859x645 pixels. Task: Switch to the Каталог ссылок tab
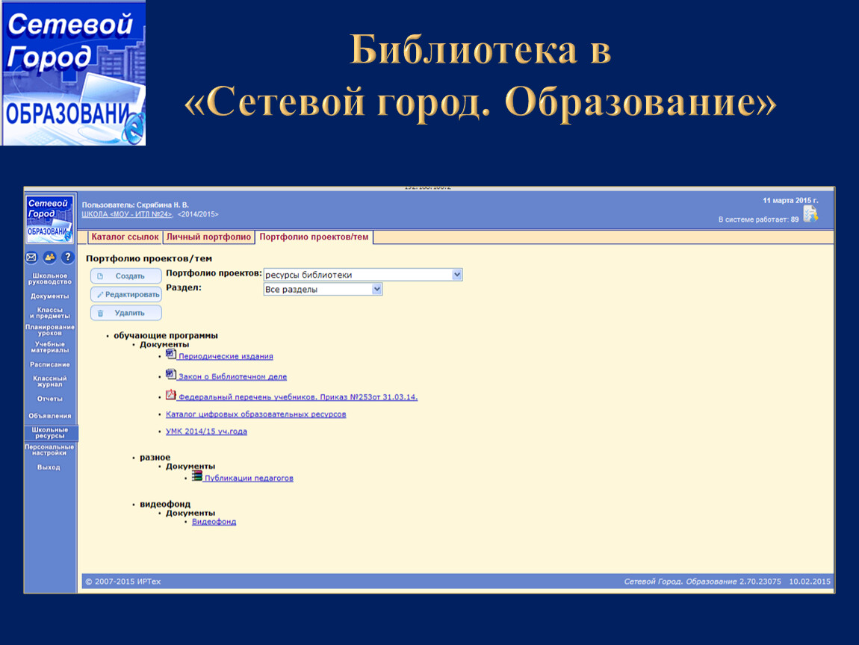point(125,237)
